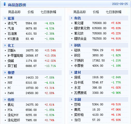Expand the 化工 category arrow
The image size is (131, 124).
[5, 45]
